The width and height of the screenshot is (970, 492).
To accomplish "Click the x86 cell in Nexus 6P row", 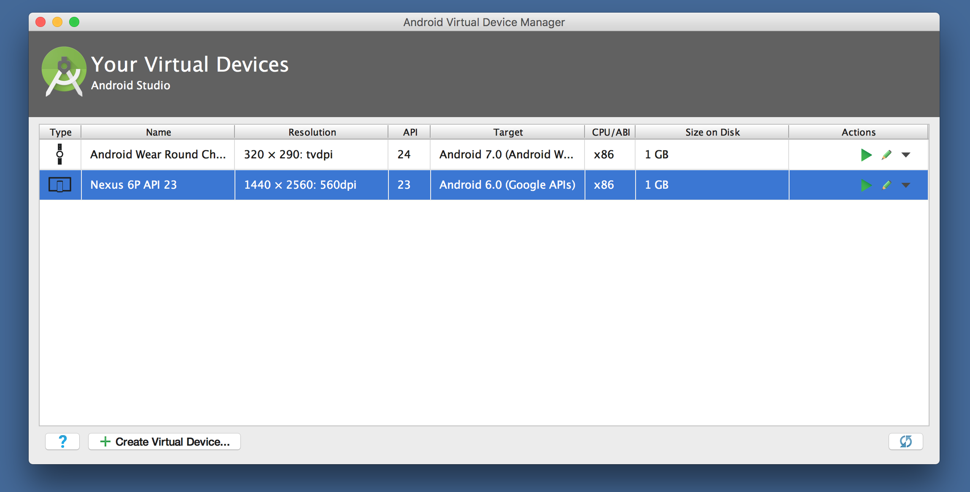I will [x=610, y=185].
